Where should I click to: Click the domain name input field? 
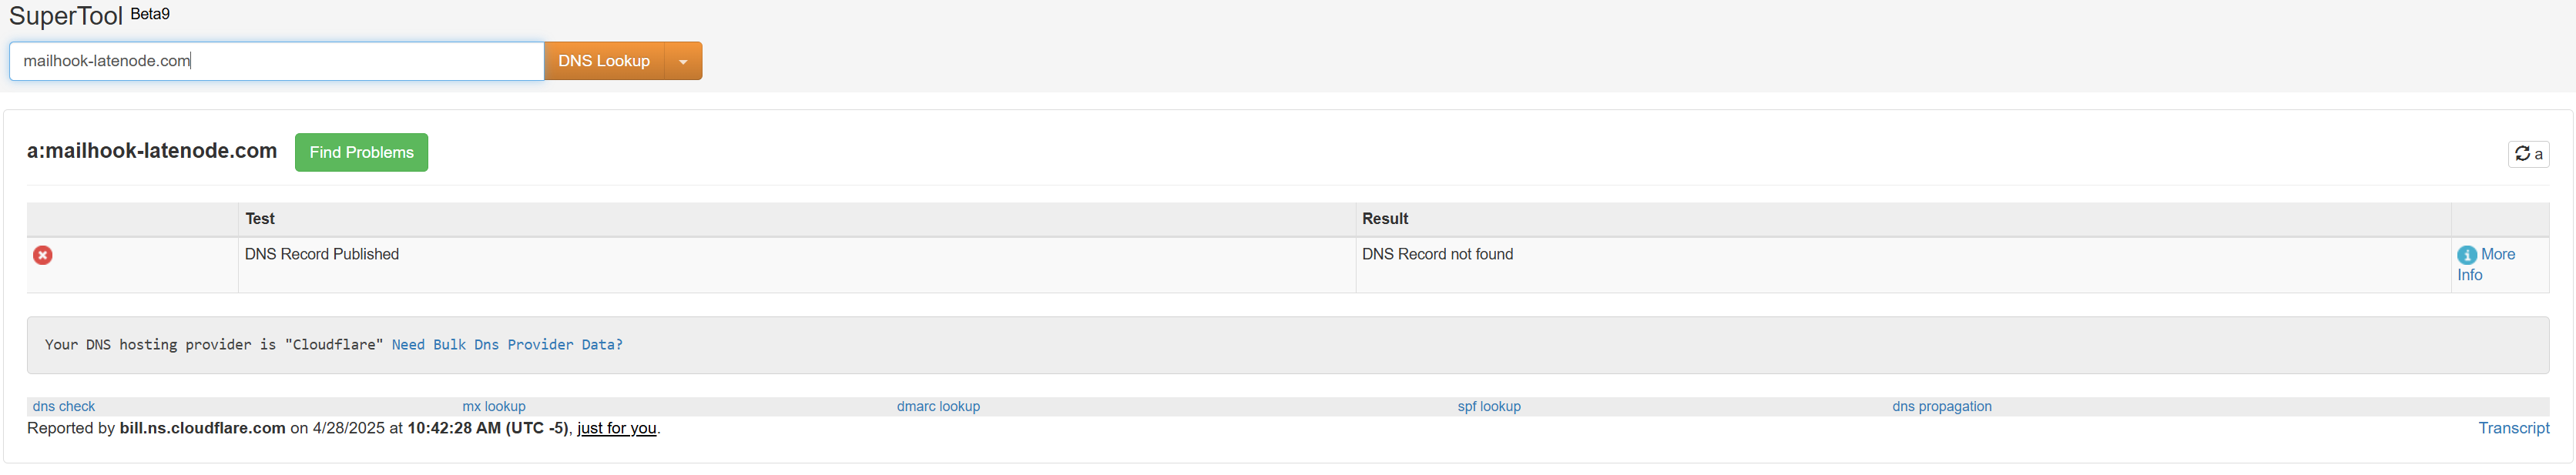coord(277,61)
